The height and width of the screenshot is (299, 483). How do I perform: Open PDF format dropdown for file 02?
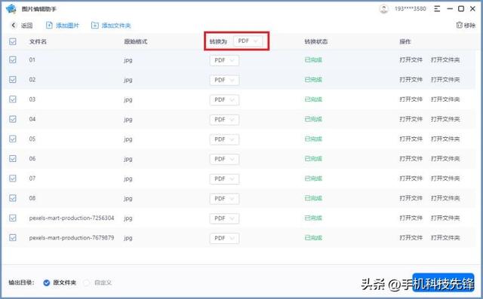pos(224,80)
